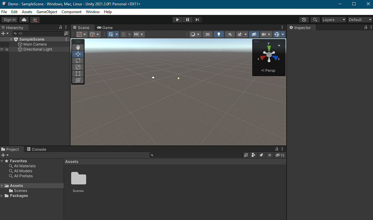Open the cloud services button
Image resolution: width=373 pixels, height=220 pixels.
click(x=24, y=20)
